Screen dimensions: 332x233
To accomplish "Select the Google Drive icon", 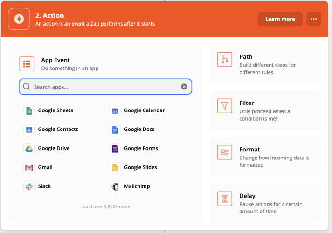I will [x=29, y=149].
